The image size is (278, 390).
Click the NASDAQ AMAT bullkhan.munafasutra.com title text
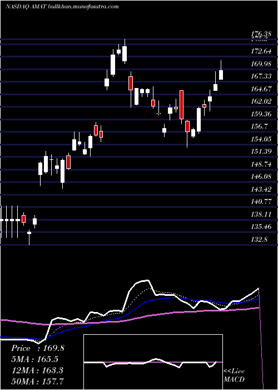coord(62,7)
